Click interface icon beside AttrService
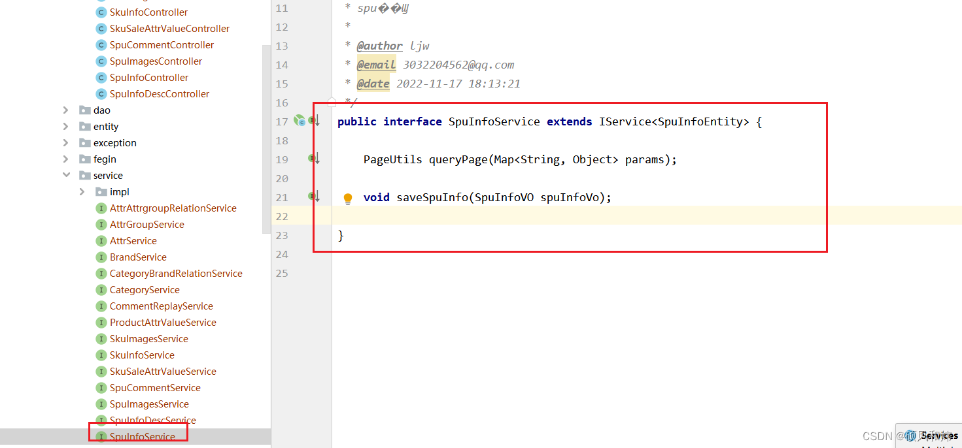The height and width of the screenshot is (448, 962). pyautogui.click(x=101, y=241)
